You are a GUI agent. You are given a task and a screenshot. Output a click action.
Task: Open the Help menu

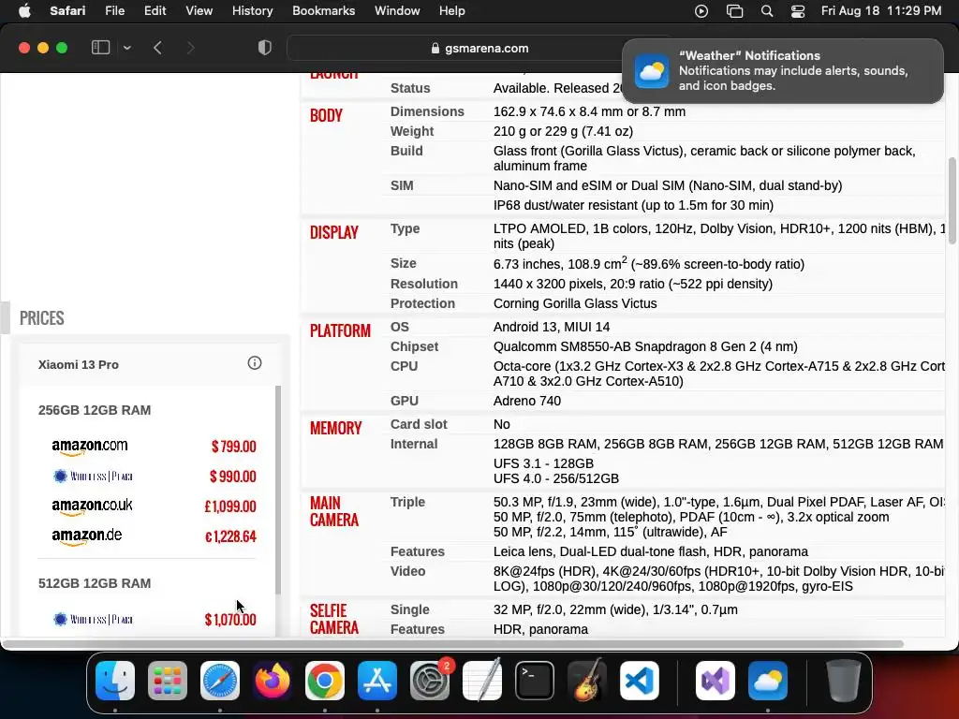coord(452,11)
